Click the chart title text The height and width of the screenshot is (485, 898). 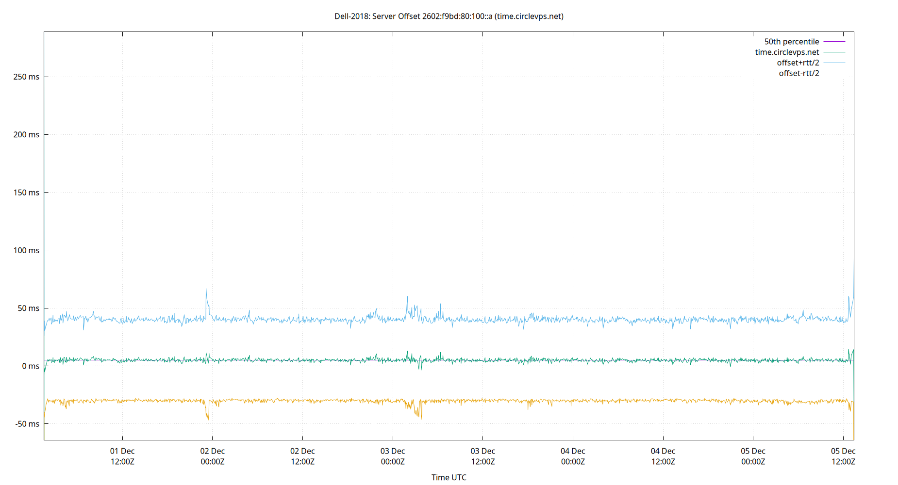coord(448,16)
